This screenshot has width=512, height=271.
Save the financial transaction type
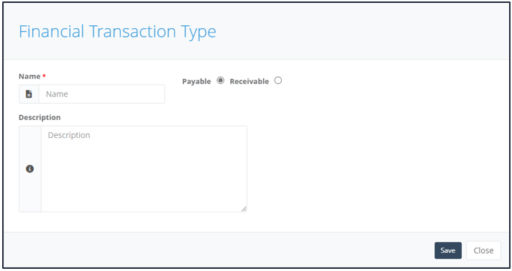[x=448, y=250]
